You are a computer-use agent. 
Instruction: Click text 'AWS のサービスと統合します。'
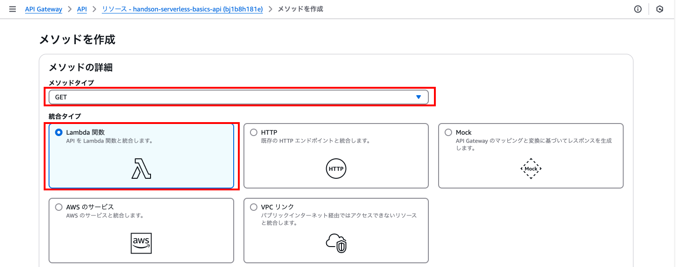[x=105, y=215]
